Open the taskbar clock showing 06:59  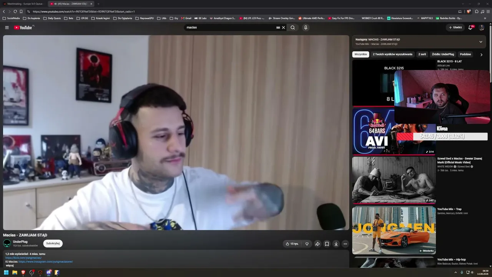[483, 272]
